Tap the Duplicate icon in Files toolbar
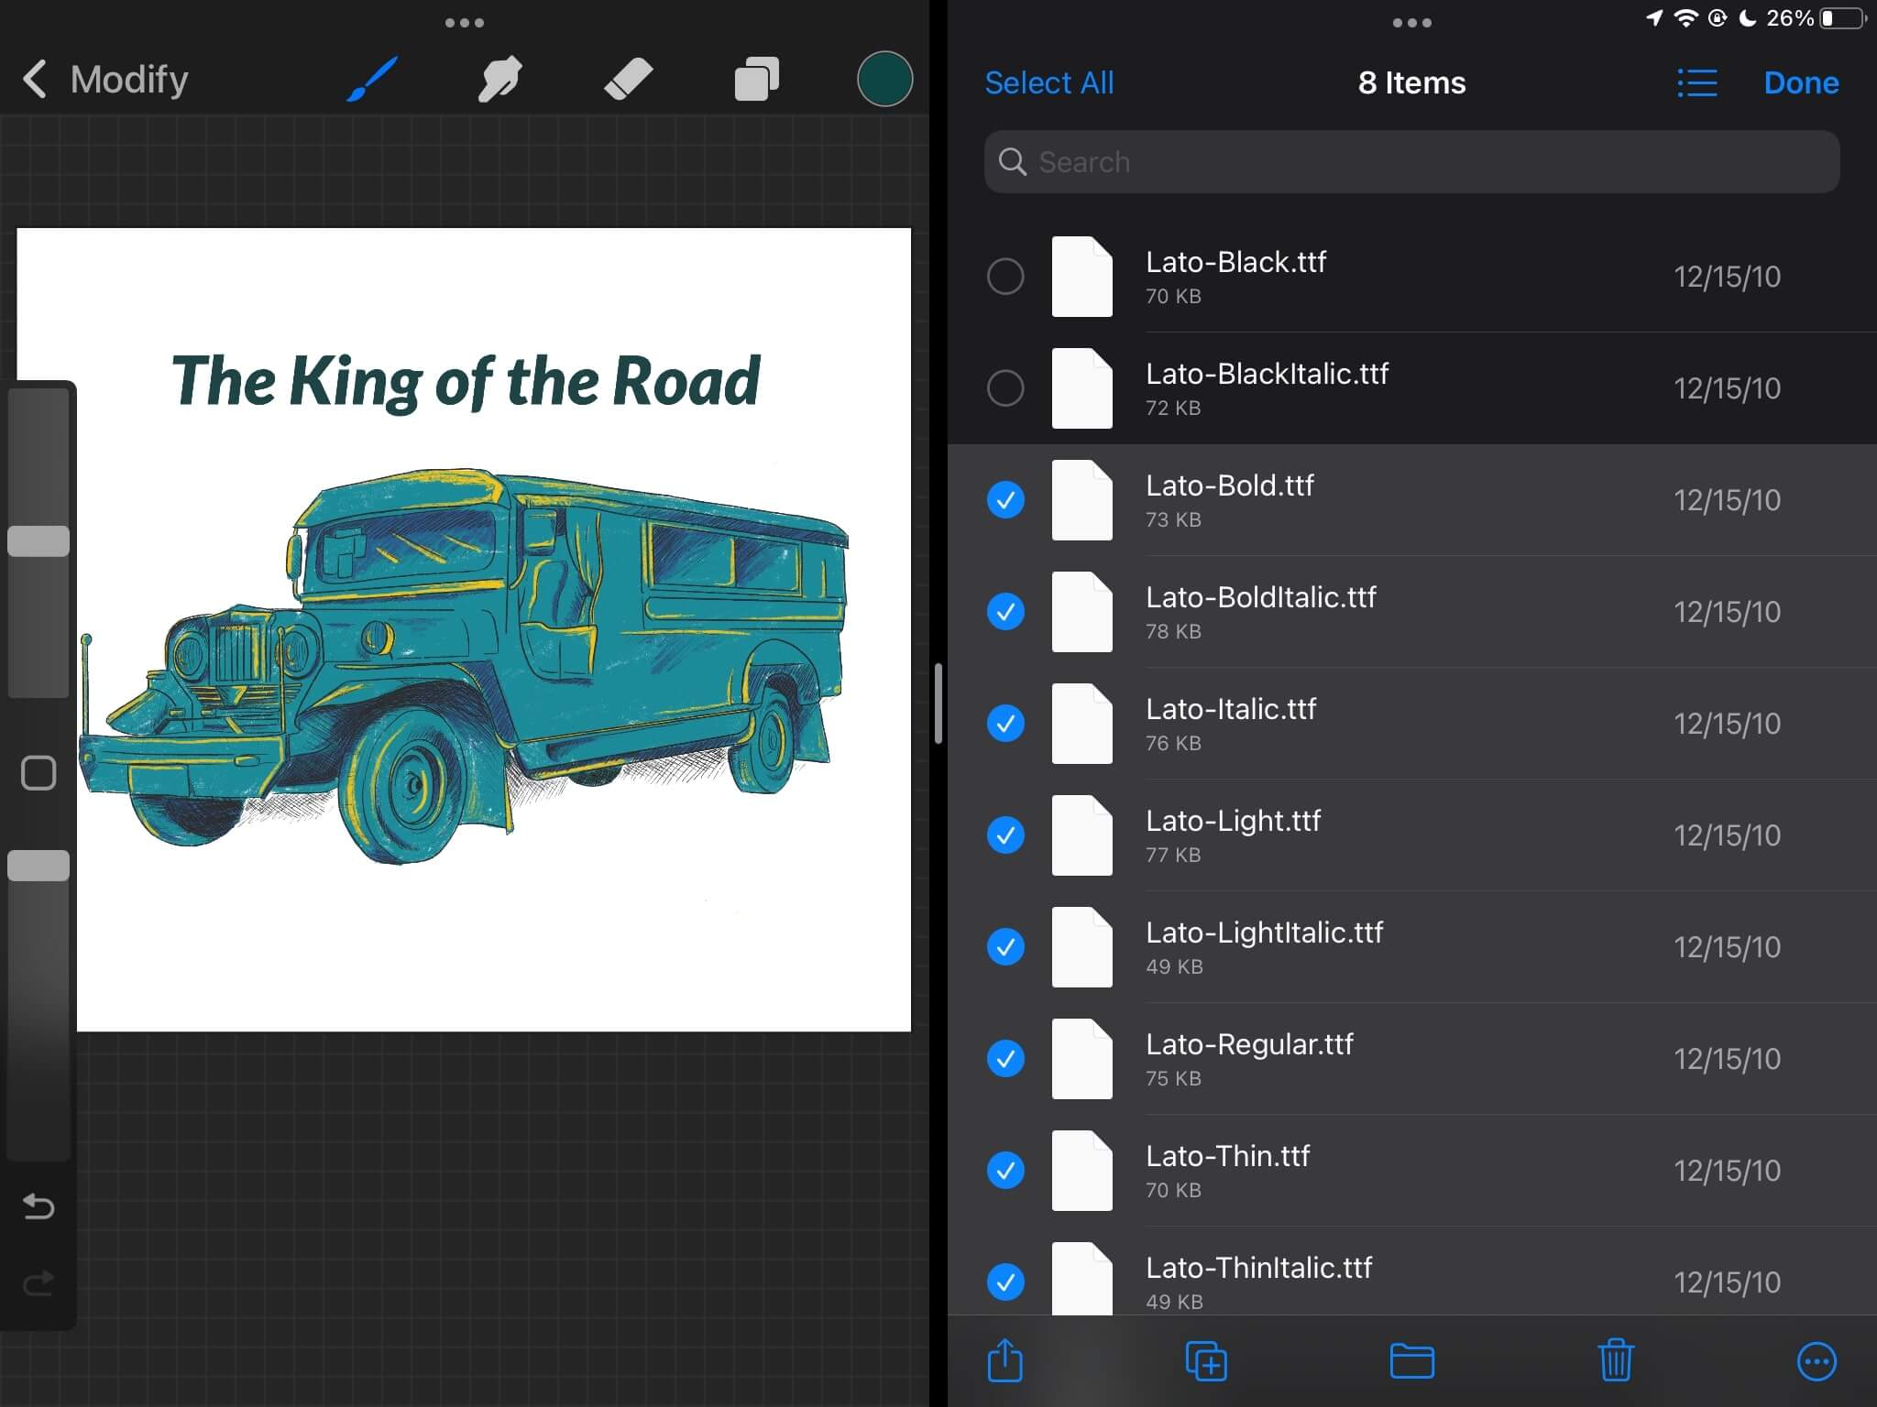 (x=1206, y=1361)
